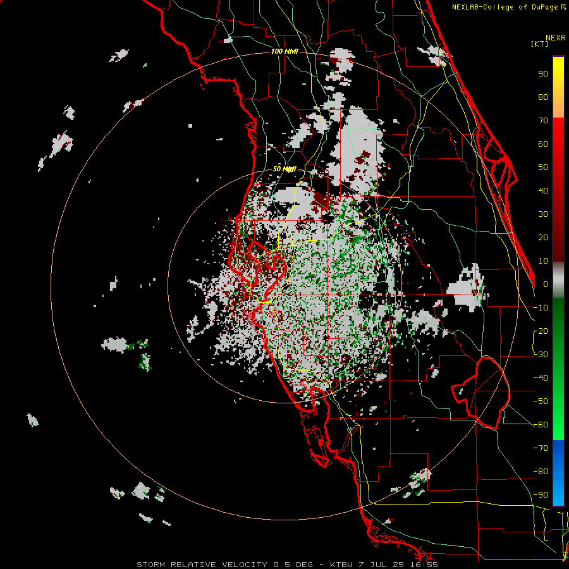Select the 50 NMI range ring label
Screen dimensions: 569x569
[x=284, y=169]
